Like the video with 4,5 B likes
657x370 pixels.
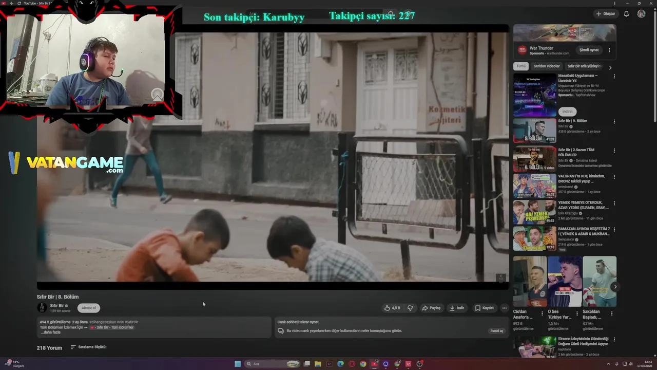click(392, 308)
